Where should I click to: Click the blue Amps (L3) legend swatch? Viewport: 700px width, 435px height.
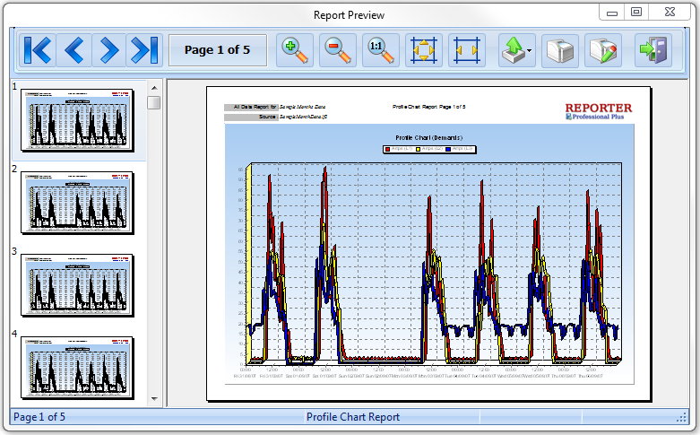(x=448, y=149)
